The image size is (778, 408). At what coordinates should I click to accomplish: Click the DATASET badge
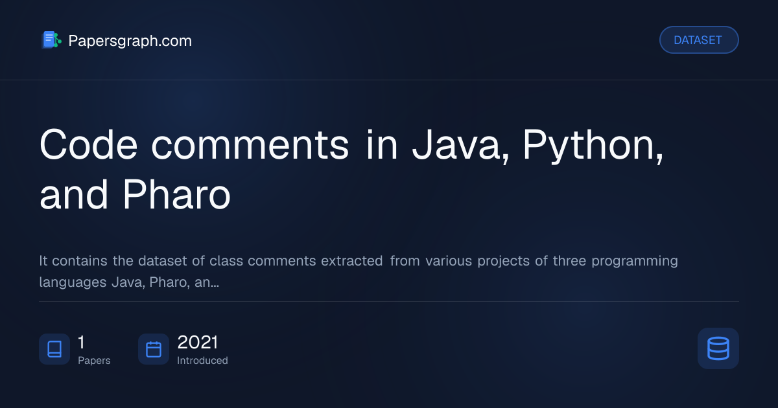699,40
